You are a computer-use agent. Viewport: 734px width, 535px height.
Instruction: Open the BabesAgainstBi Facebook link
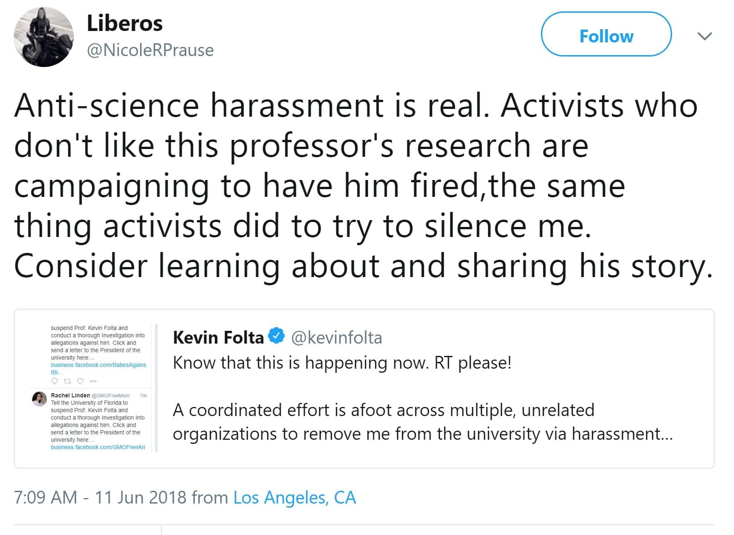[98, 365]
